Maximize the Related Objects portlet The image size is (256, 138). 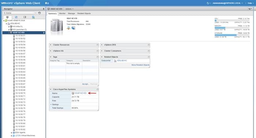(x=148, y=57)
